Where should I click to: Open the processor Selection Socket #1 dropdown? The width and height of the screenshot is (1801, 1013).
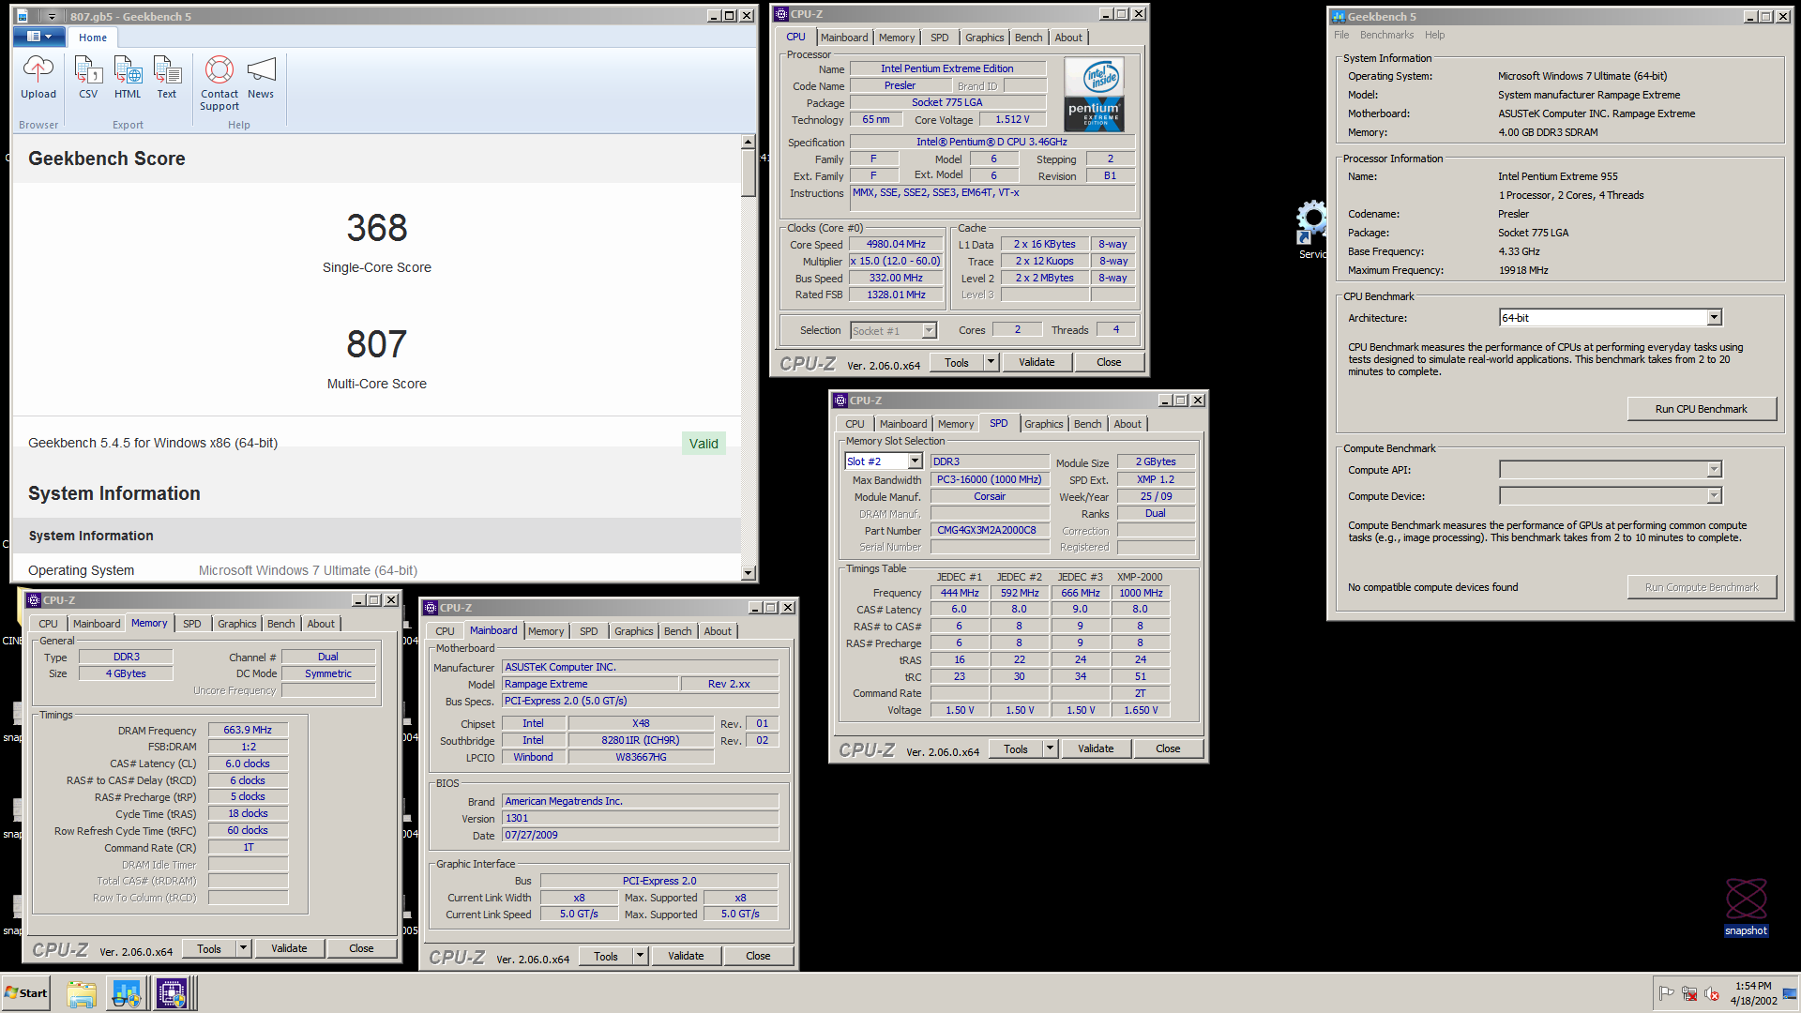tap(893, 331)
